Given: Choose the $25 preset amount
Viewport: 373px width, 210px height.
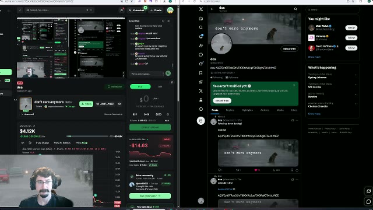Looking at the screenshot, I should tap(135, 114).
